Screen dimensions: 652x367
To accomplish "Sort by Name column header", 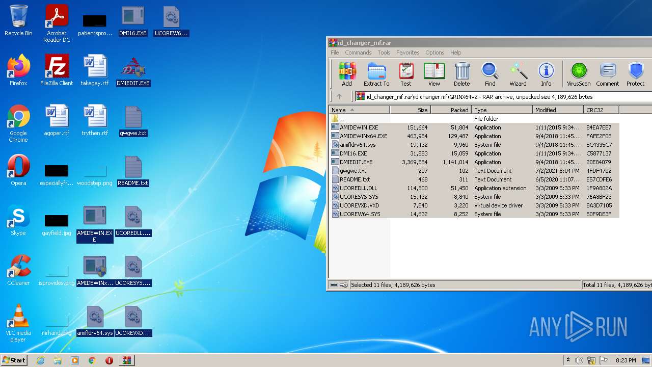I will 360,110.
